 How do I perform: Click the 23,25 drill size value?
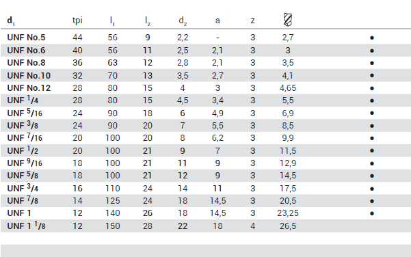(288, 213)
